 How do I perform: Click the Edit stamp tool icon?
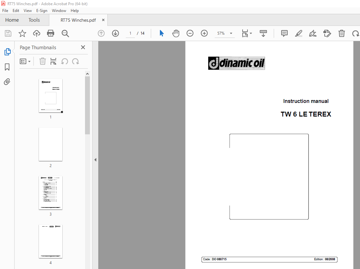pos(327,33)
